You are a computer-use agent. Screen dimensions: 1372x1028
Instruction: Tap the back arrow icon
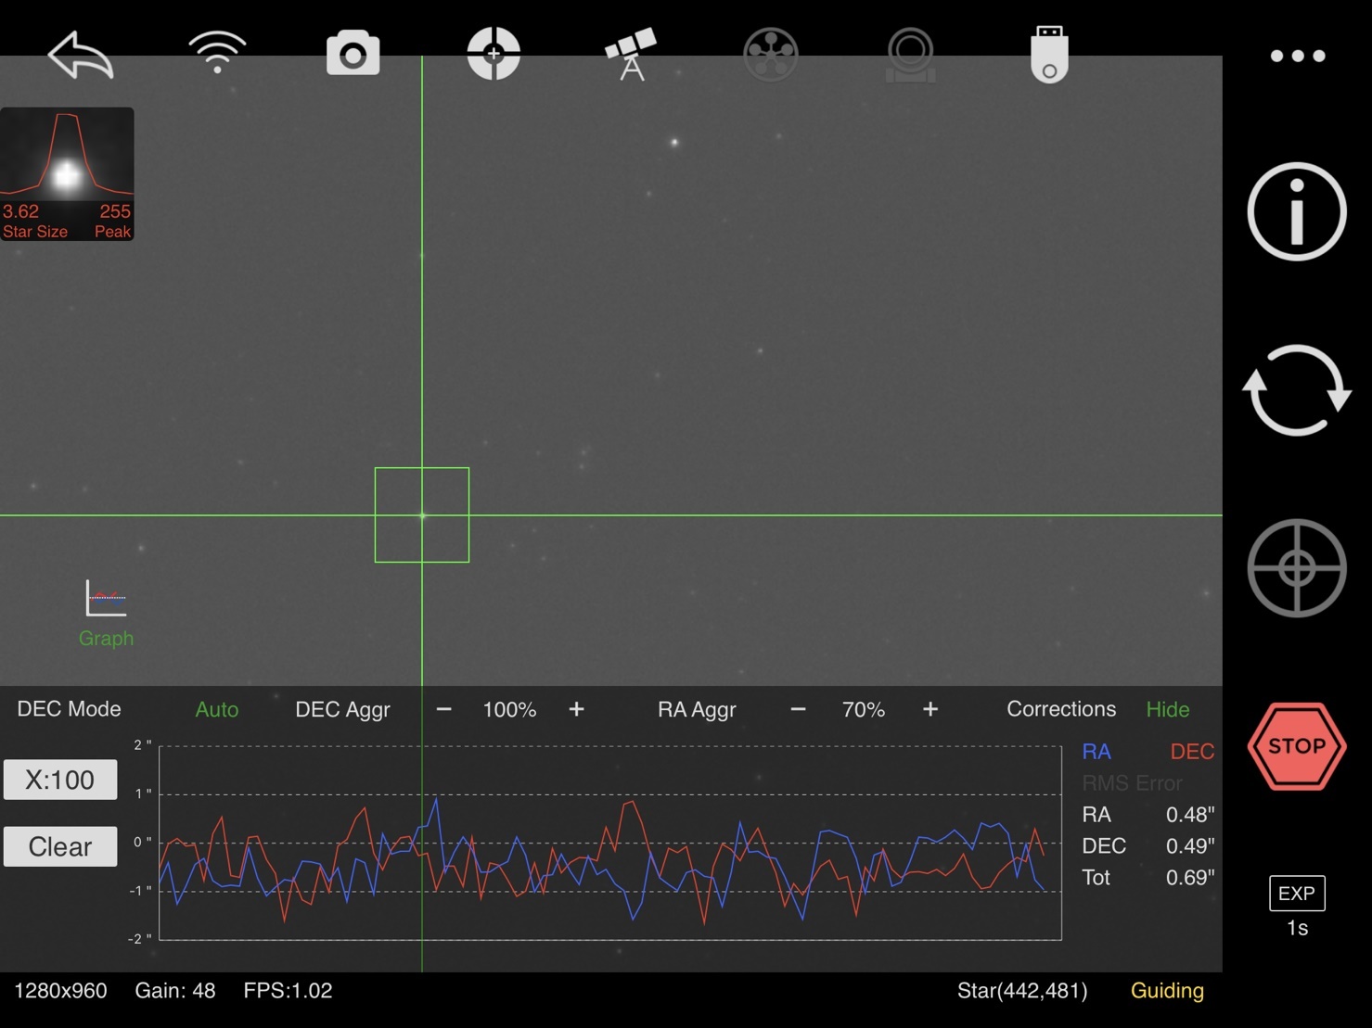[x=81, y=55]
